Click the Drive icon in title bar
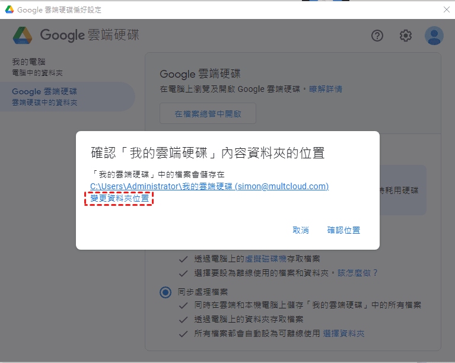Viewport: 455px width, 363px height. click(9, 9)
